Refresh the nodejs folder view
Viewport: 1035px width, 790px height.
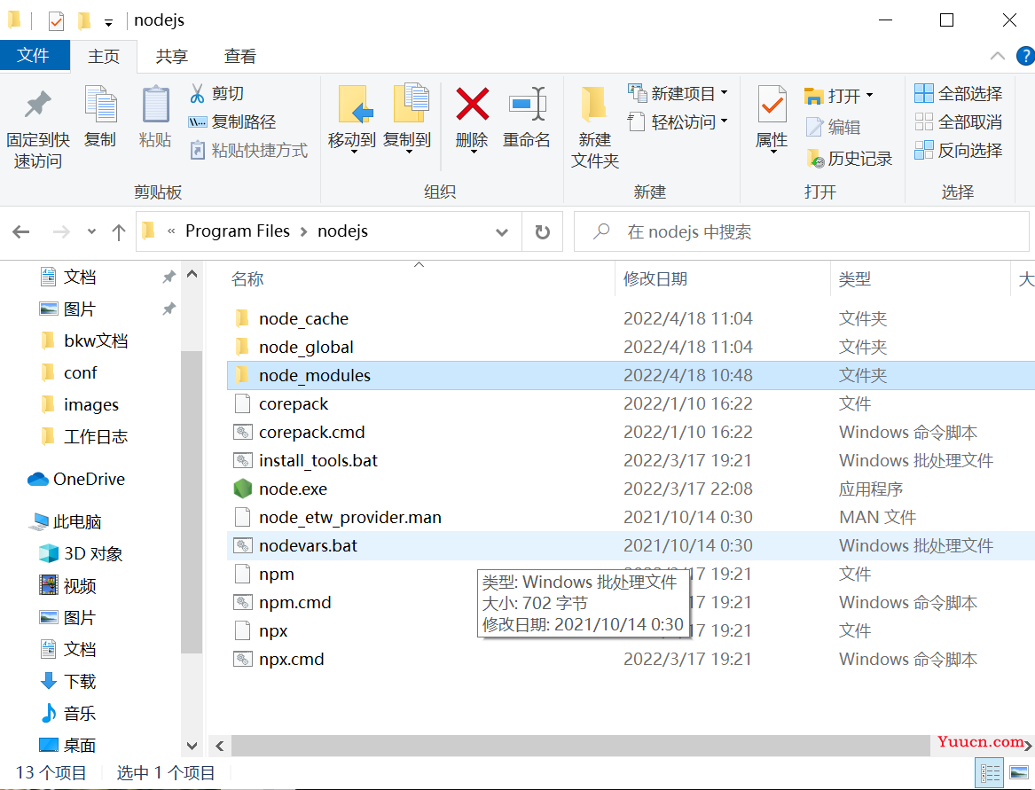pyautogui.click(x=542, y=231)
